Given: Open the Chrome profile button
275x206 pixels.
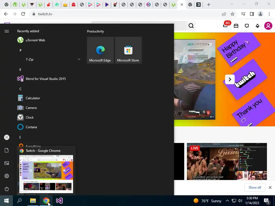Looking at the screenshot, I should (x=260, y=14).
